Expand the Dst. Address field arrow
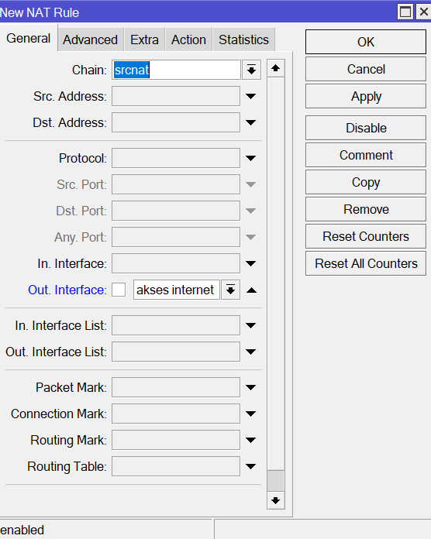Image resolution: width=431 pixels, height=539 pixels. coord(250,122)
